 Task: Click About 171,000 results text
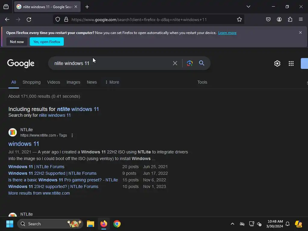[x=44, y=96]
